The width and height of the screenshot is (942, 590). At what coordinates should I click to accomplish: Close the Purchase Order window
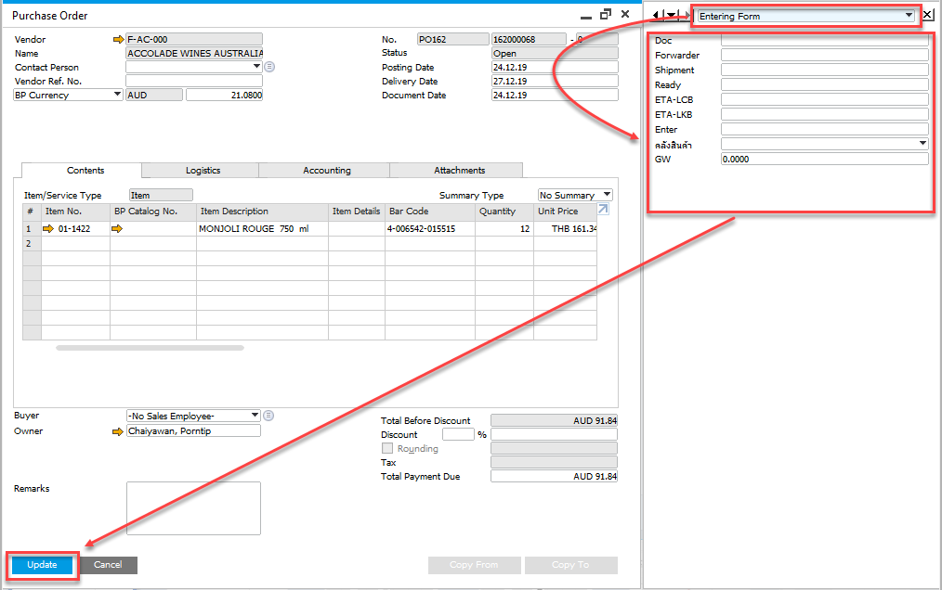pos(625,14)
